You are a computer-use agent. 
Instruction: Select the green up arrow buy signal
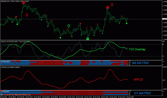click(x=69, y=26)
